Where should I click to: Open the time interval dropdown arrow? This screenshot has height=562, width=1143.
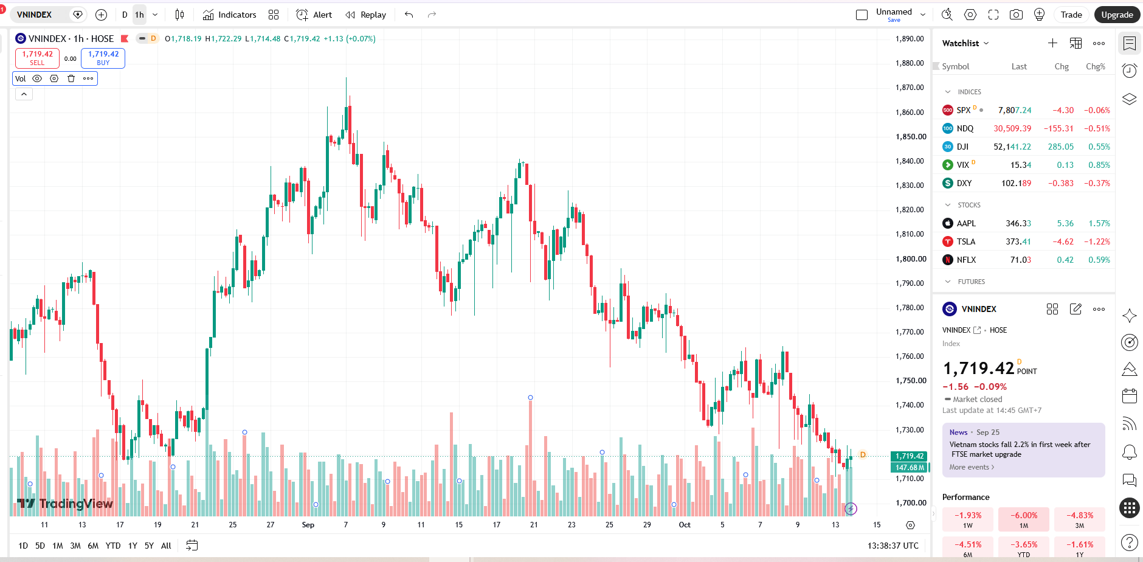coord(155,15)
